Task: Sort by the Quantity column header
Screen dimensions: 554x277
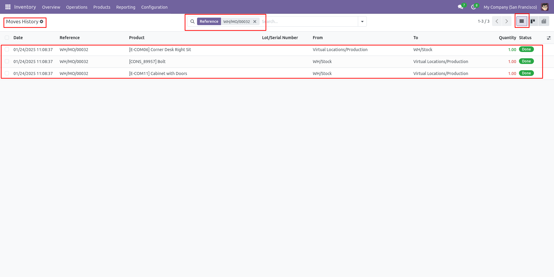Action: pos(507,38)
